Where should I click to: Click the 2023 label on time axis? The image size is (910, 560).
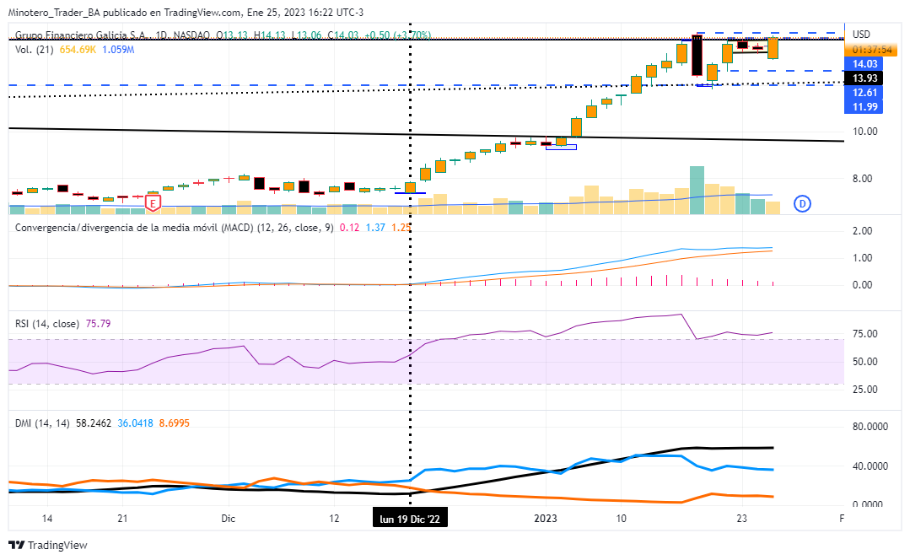543,518
